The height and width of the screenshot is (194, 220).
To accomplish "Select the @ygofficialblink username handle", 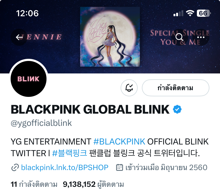I will click(41, 123).
